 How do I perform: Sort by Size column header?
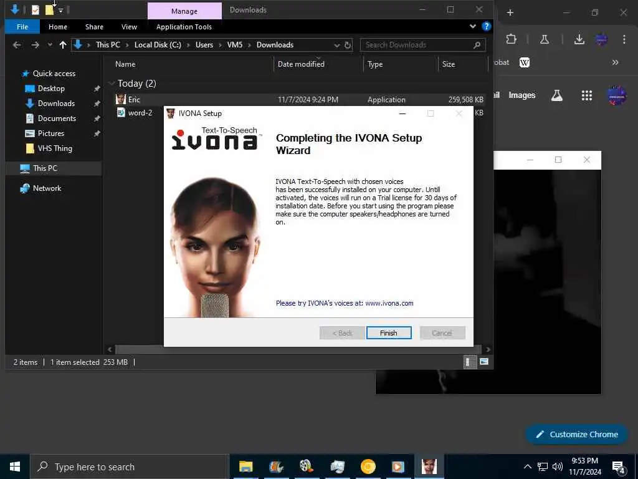(449, 64)
